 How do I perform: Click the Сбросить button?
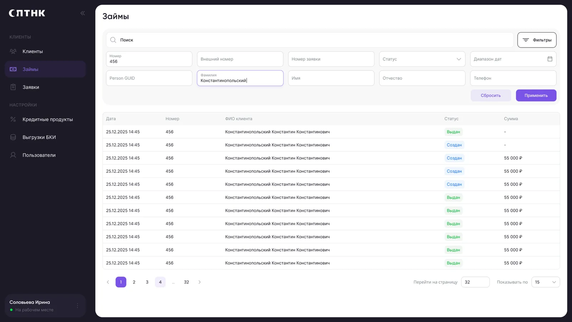coord(491,96)
